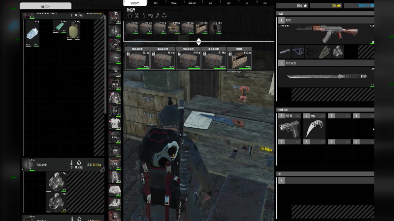Select the olive canteen in backpack
The image size is (394, 221).
pos(73,30)
